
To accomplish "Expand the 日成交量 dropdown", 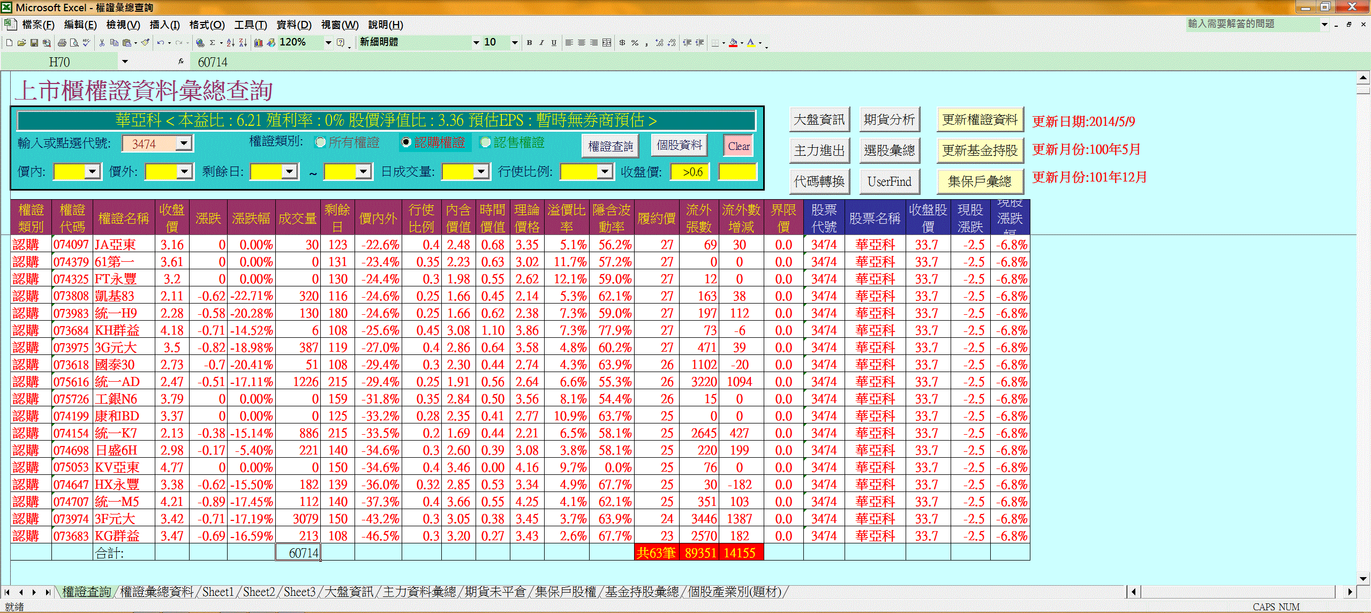I will [481, 171].
